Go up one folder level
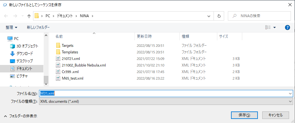 (x=29, y=16)
